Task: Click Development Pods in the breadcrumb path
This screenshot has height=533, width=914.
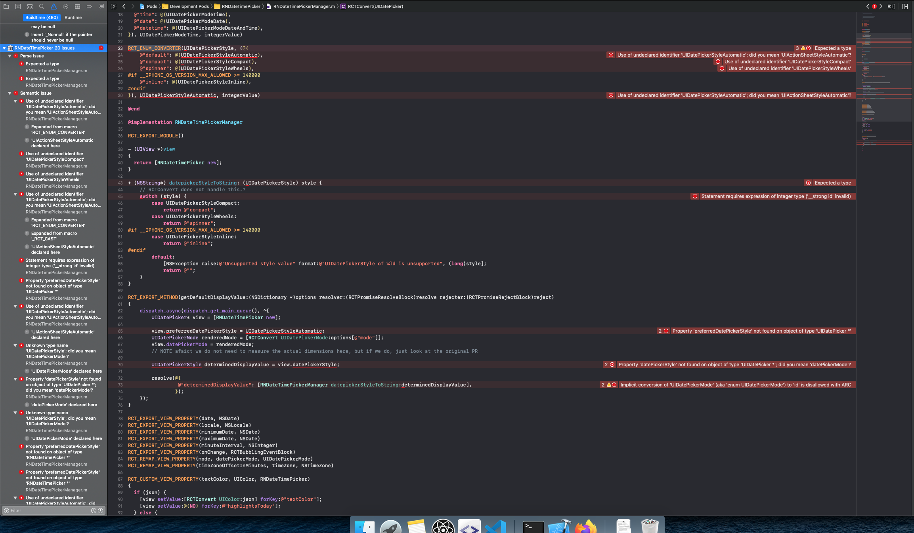Action: point(189,6)
